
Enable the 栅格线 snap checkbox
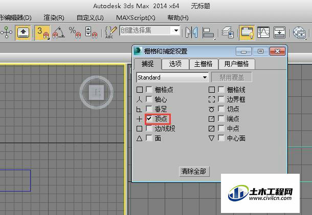[x=221, y=89]
